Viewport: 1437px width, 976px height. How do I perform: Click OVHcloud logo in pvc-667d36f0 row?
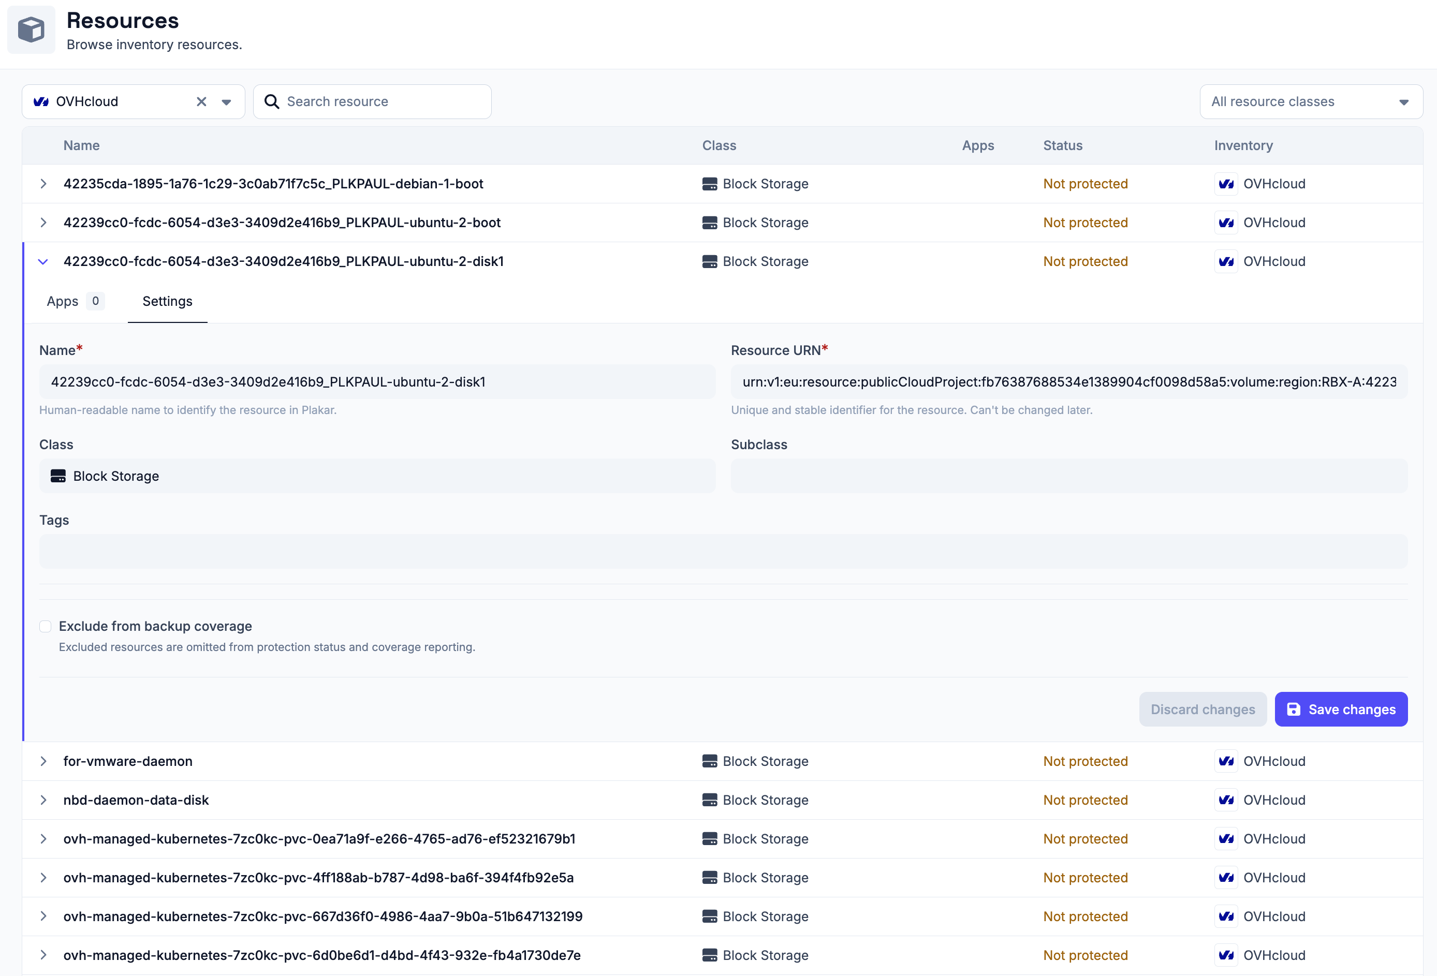coord(1226,916)
